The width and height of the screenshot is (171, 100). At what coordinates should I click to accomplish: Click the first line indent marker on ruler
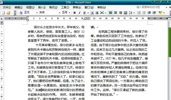point(28,18)
